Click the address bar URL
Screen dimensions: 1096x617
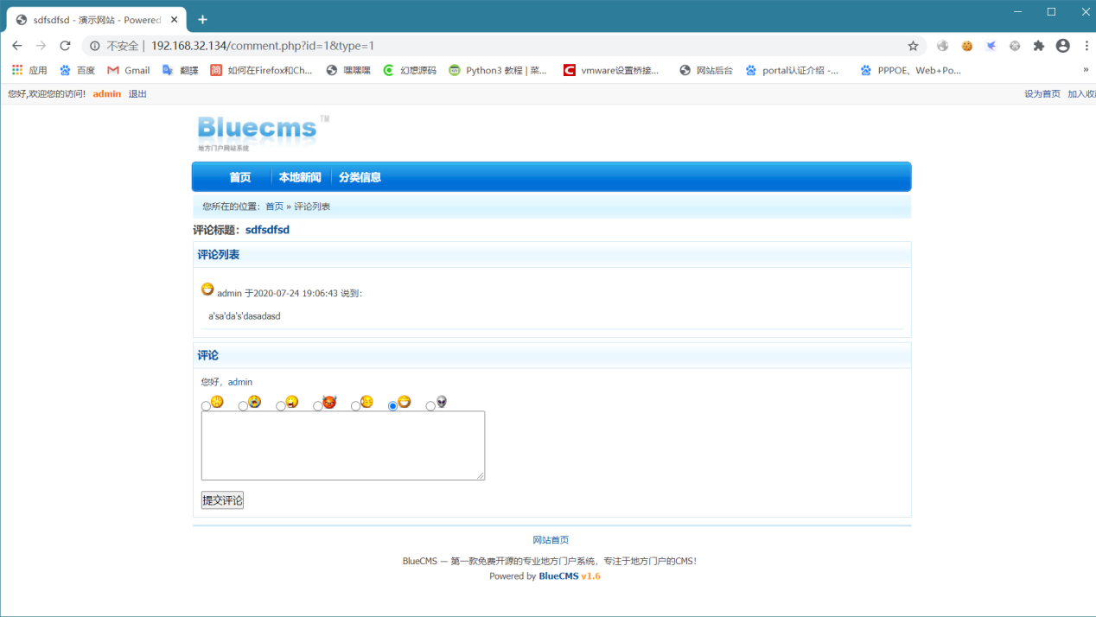(263, 46)
